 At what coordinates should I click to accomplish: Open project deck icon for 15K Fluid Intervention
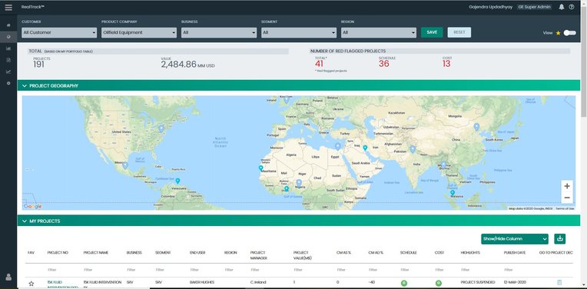coord(559,283)
